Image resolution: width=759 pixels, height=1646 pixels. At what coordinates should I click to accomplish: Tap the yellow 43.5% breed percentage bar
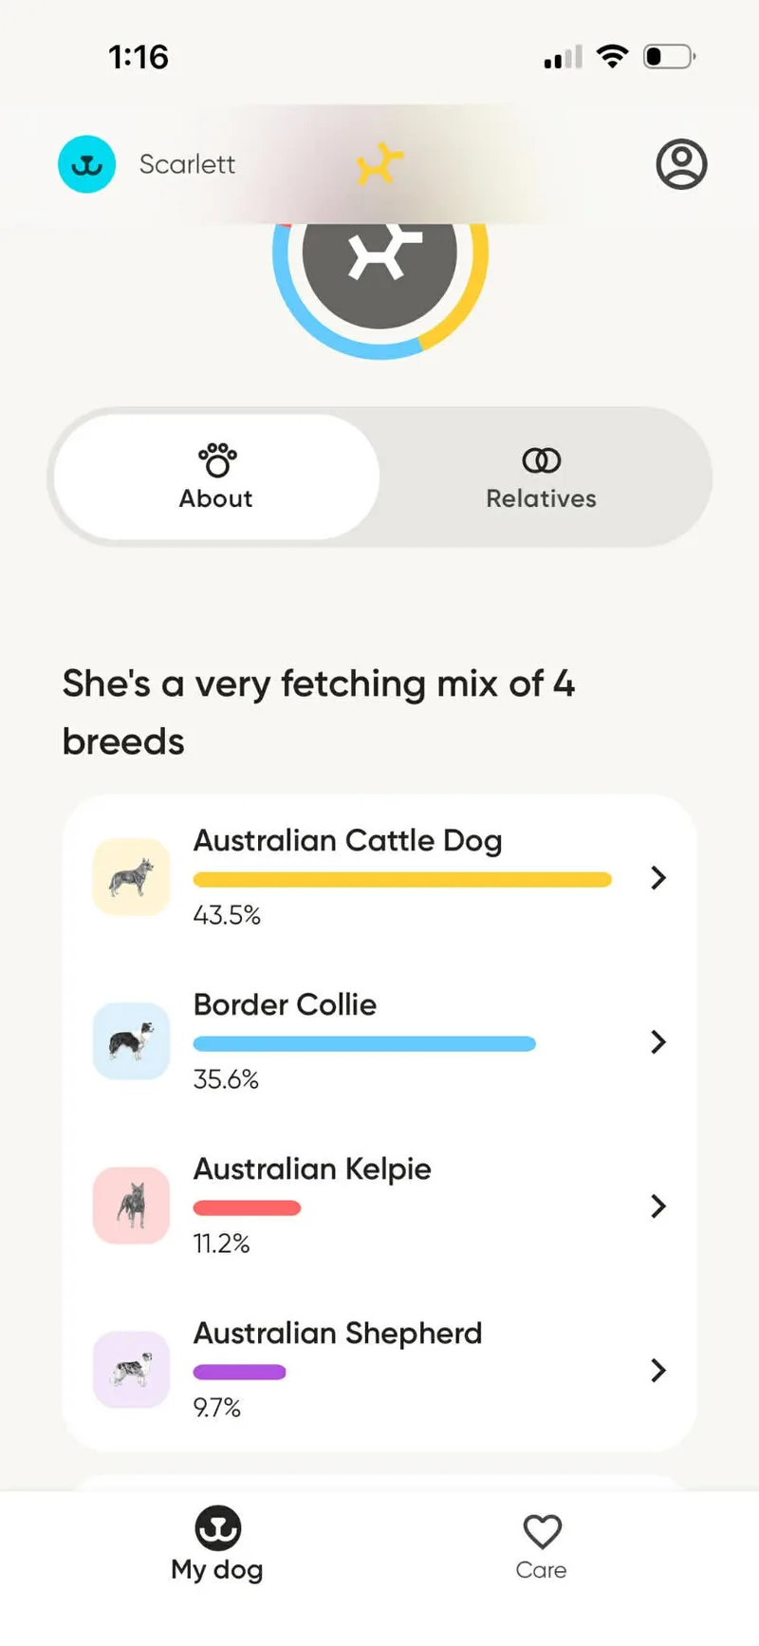[x=402, y=880]
